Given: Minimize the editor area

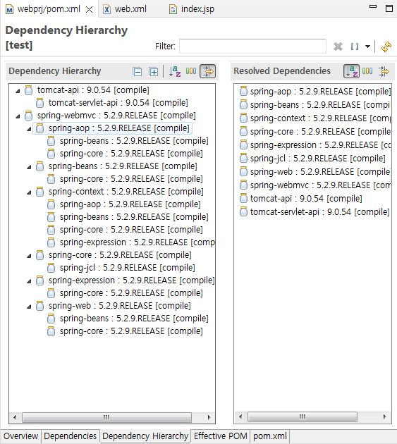Looking at the screenshot, I should [x=373, y=6].
